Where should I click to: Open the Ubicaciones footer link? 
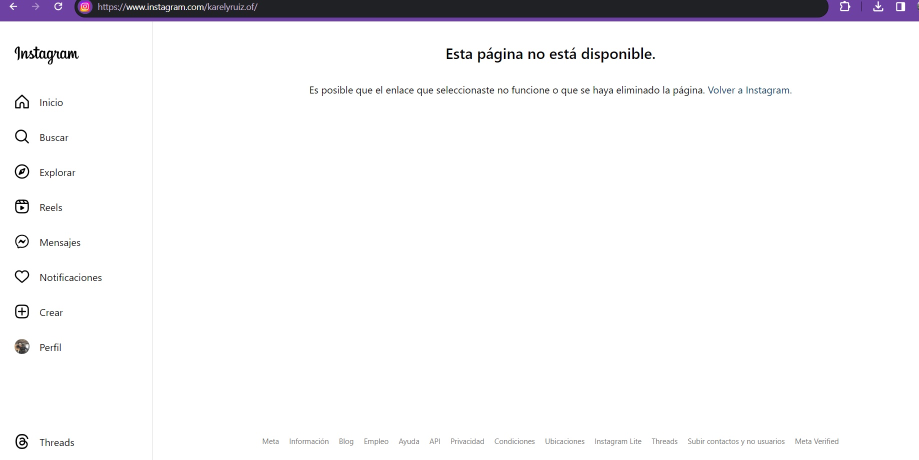click(565, 441)
